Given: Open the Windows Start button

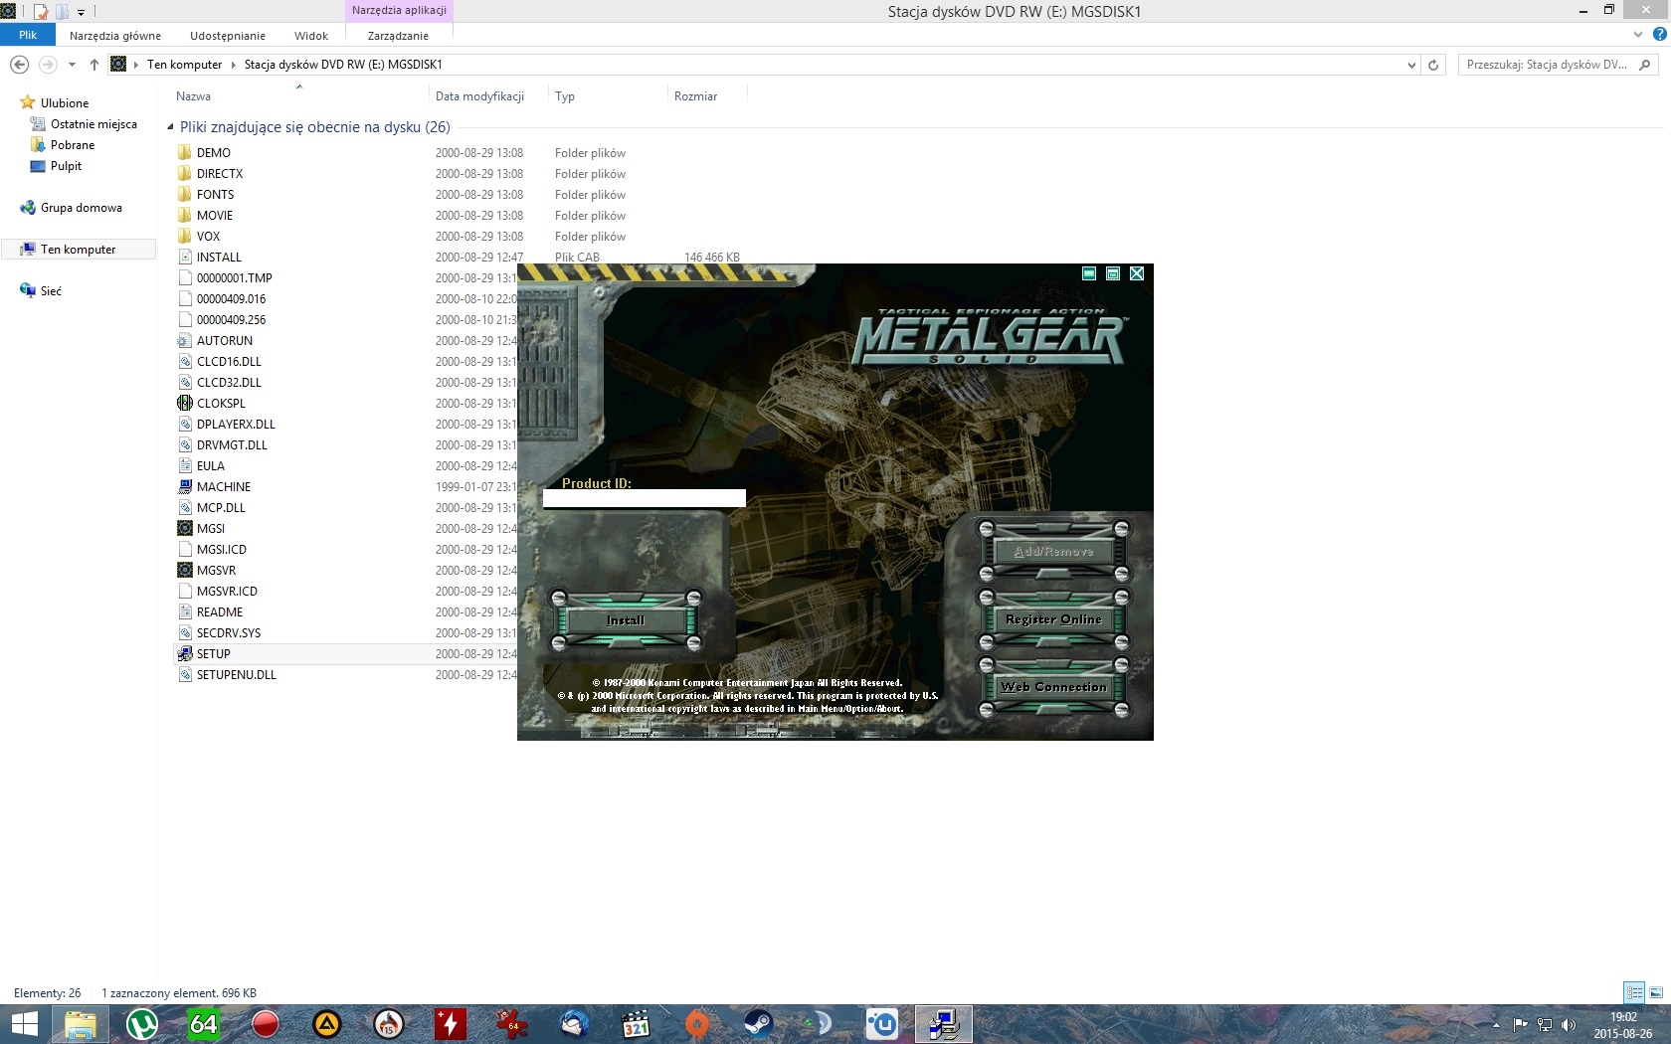Looking at the screenshot, I should [x=24, y=1024].
